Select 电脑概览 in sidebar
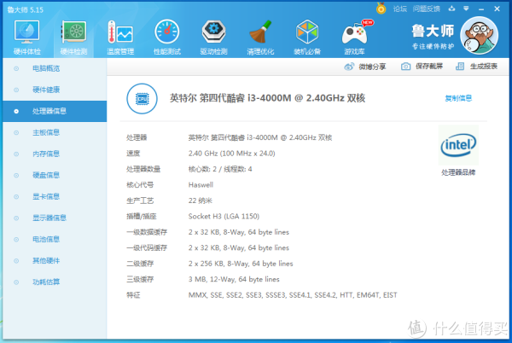The image size is (512, 343). [x=55, y=68]
